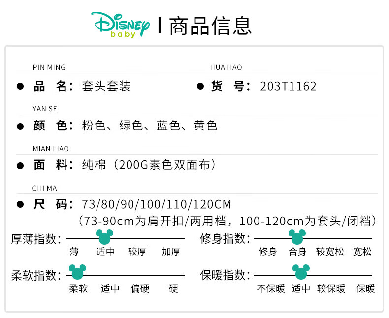The height and width of the screenshot is (318, 389).
Task: Click the Mickey marker on 厚薄指数 slider
Action: coord(104,237)
